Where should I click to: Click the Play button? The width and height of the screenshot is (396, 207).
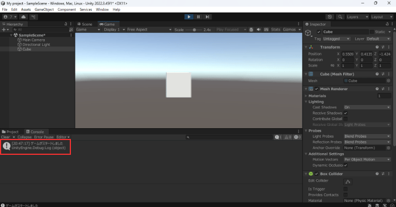click(189, 16)
